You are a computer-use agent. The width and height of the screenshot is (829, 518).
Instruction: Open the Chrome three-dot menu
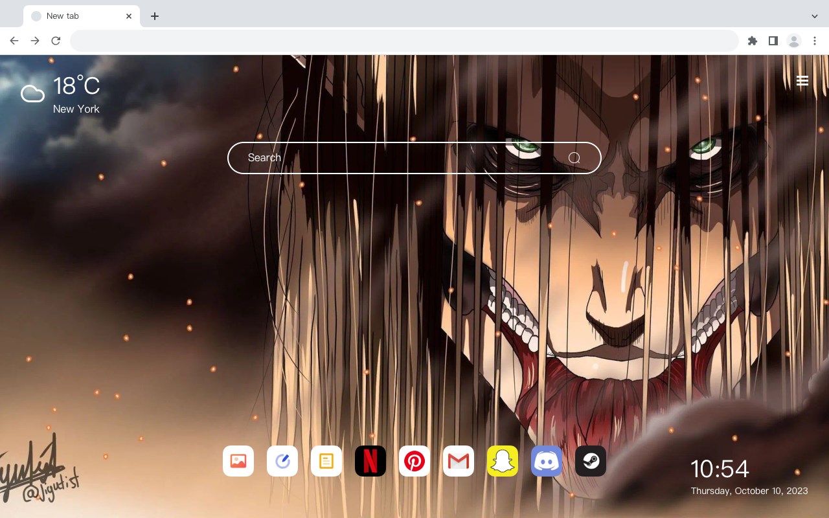[815, 41]
